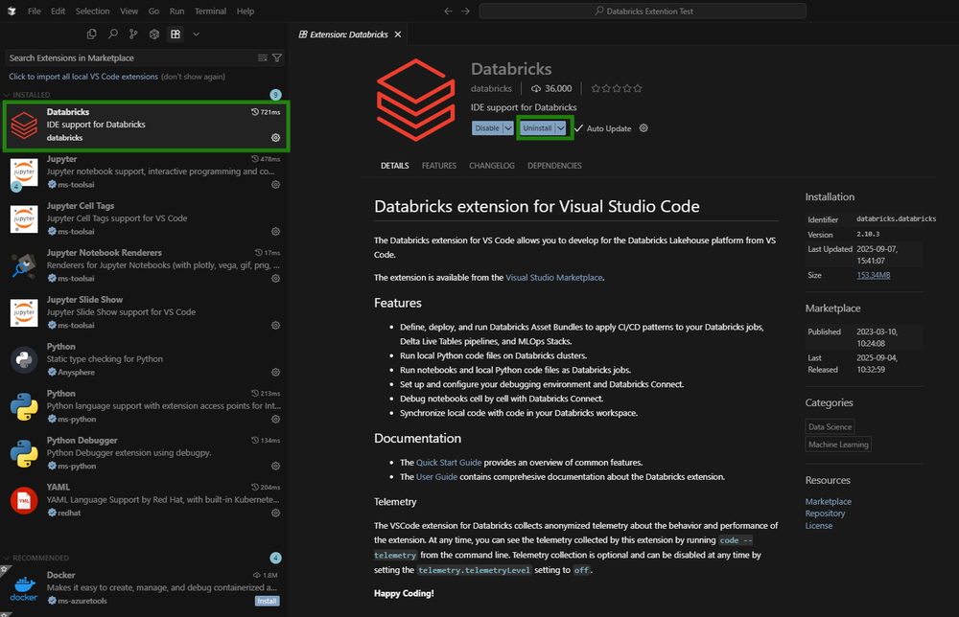959x617 pixels.
Task: Open the Source Control branch icon
Action: click(x=133, y=34)
